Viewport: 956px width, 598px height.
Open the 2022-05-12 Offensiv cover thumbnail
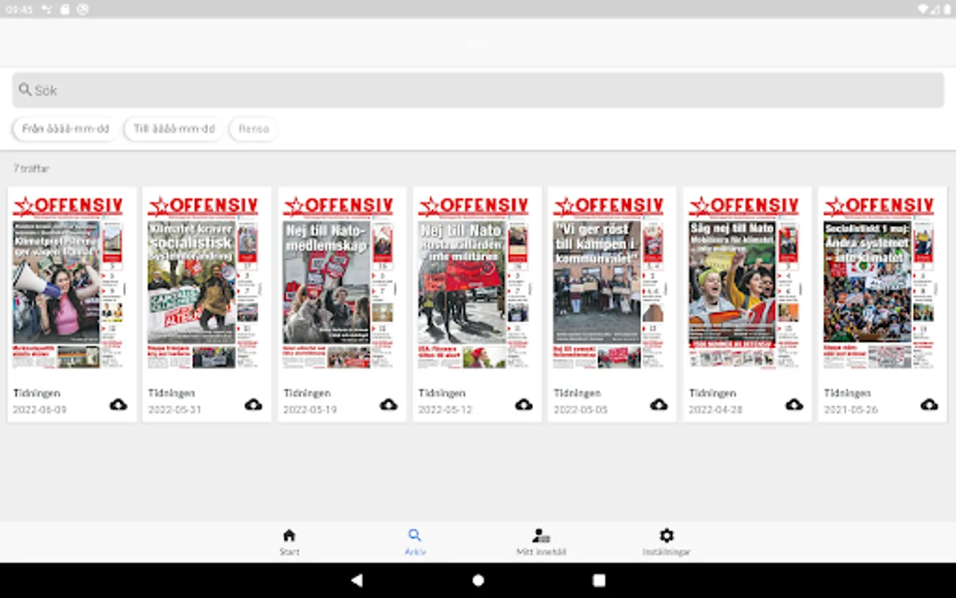pyautogui.click(x=474, y=283)
